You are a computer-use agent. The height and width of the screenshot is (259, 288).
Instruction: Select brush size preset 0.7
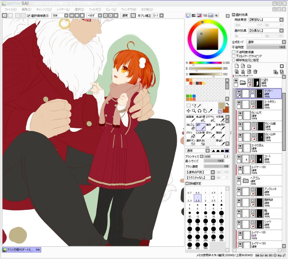[x=190, y=191]
